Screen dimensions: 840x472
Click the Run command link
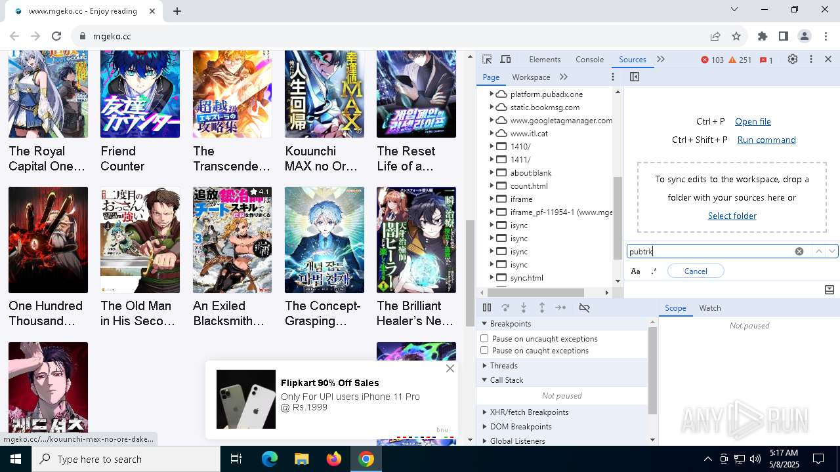766,140
